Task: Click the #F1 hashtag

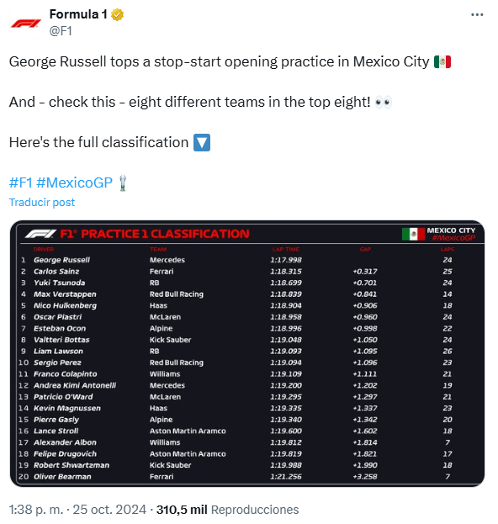Action: (x=21, y=183)
